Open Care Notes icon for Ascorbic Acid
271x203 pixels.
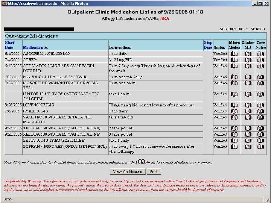260,54
